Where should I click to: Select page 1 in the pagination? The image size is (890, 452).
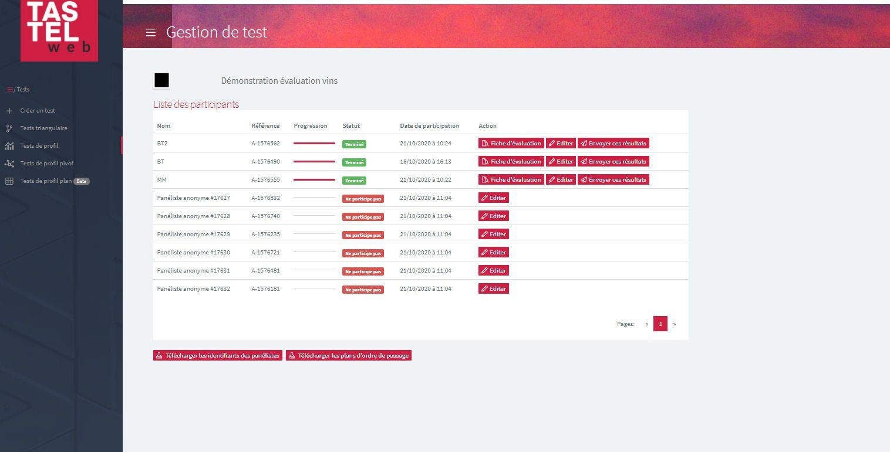pos(660,323)
